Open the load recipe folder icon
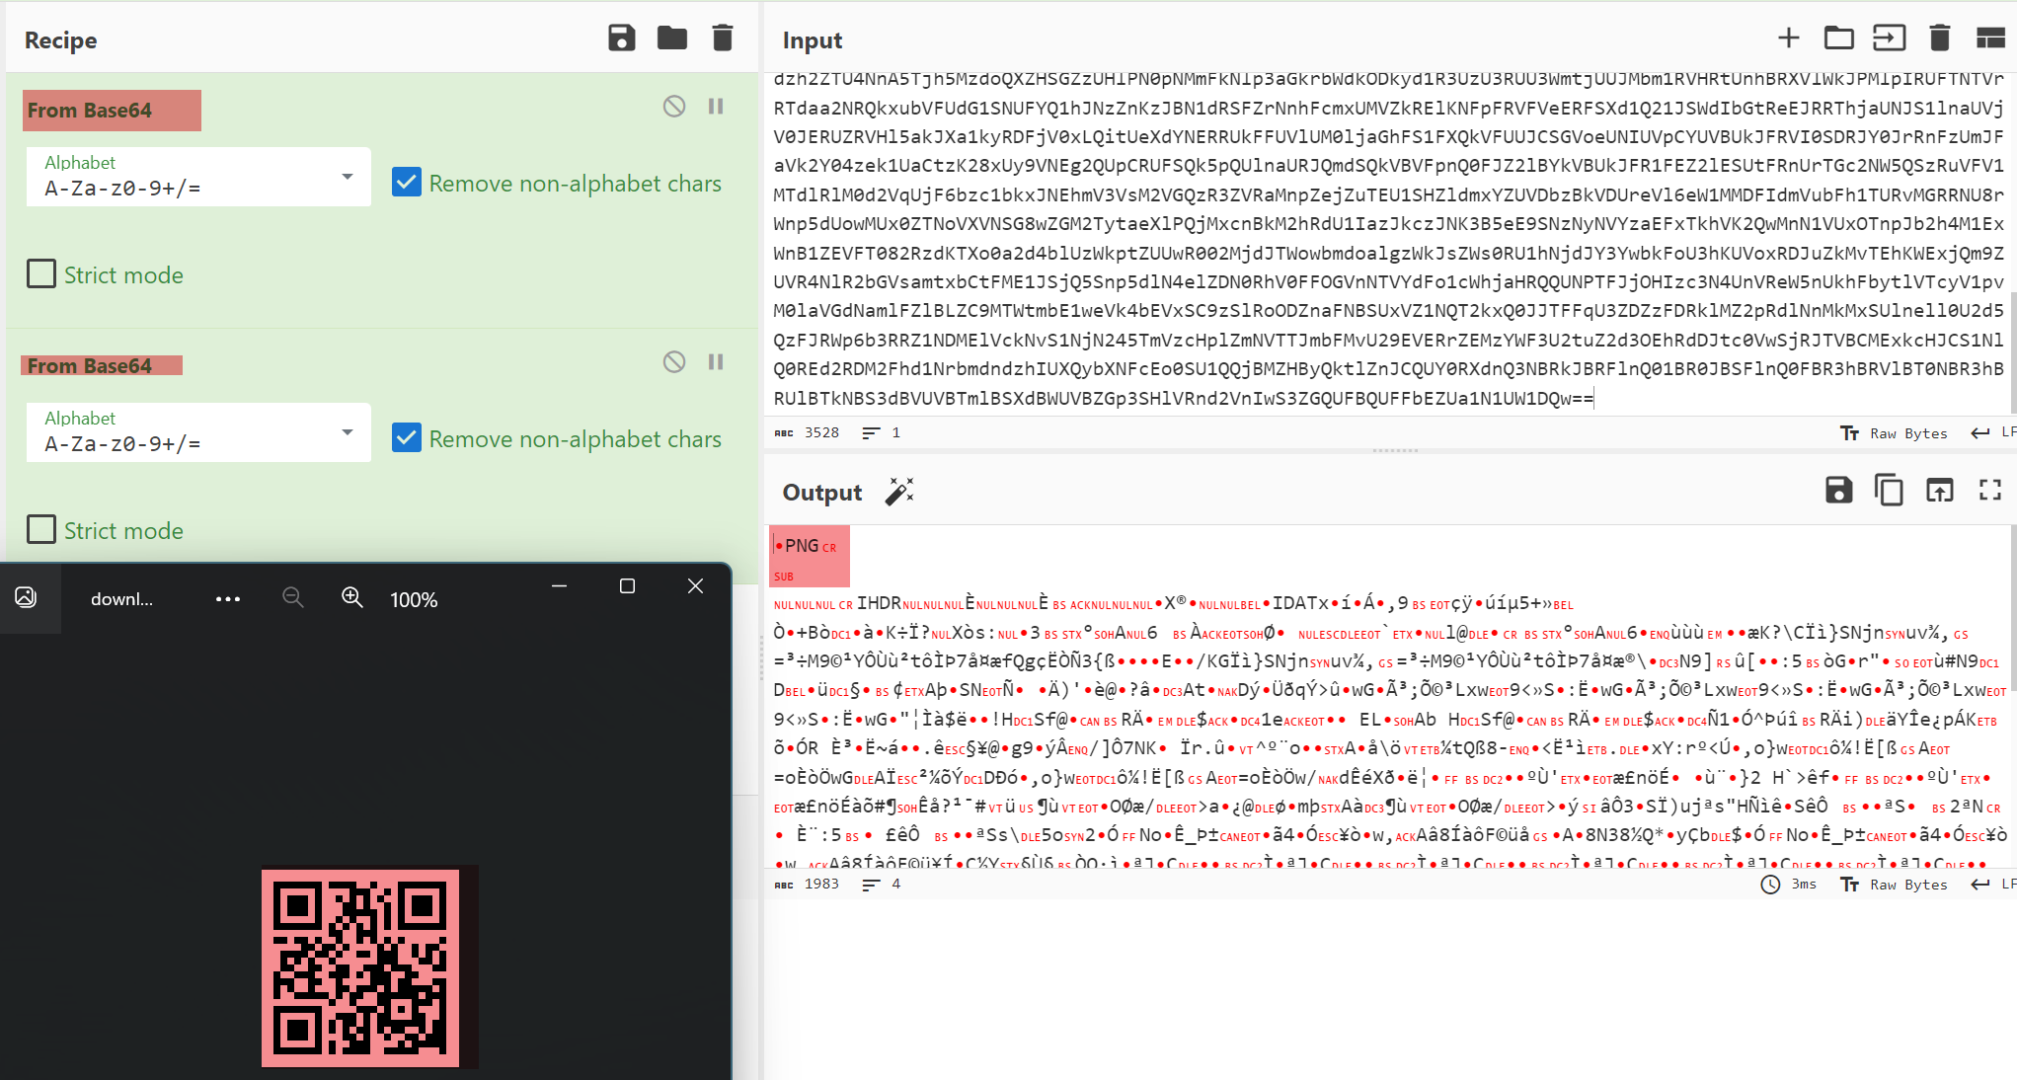 pyautogui.click(x=672, y=39)
